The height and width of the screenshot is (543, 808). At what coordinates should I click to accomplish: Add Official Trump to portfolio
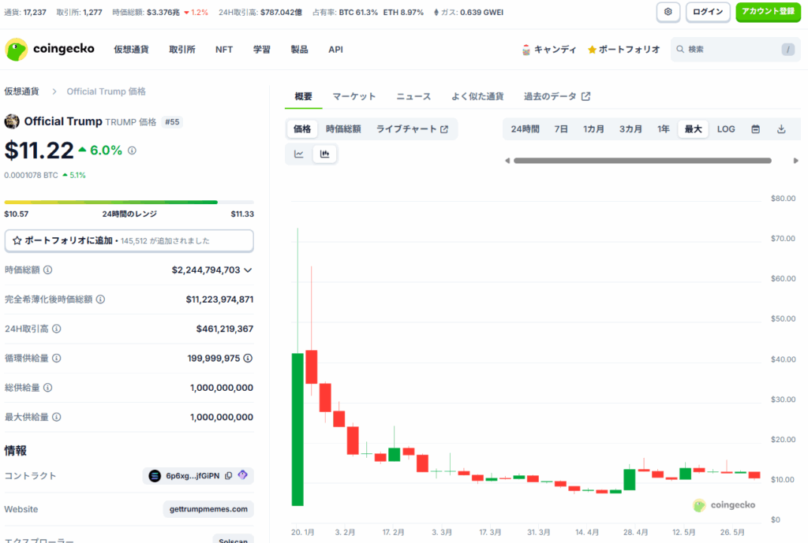point(129,241)
